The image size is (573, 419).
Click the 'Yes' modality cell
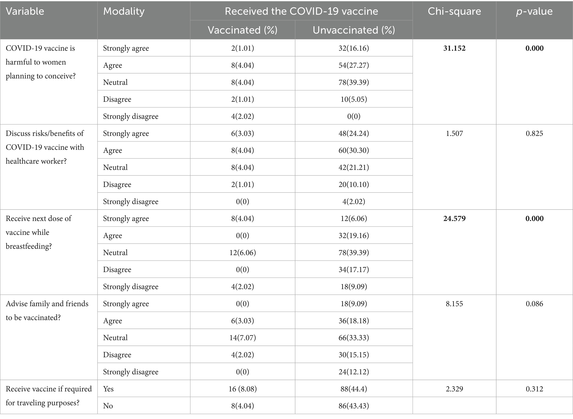[108, 389]
